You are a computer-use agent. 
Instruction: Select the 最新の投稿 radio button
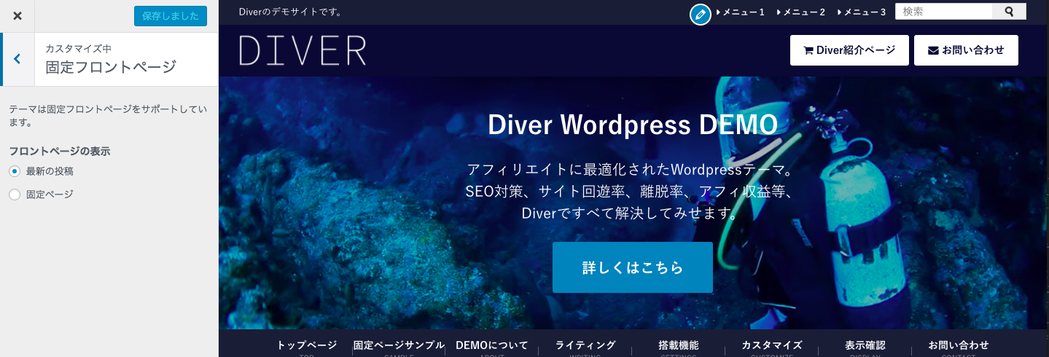coord(15,171)
